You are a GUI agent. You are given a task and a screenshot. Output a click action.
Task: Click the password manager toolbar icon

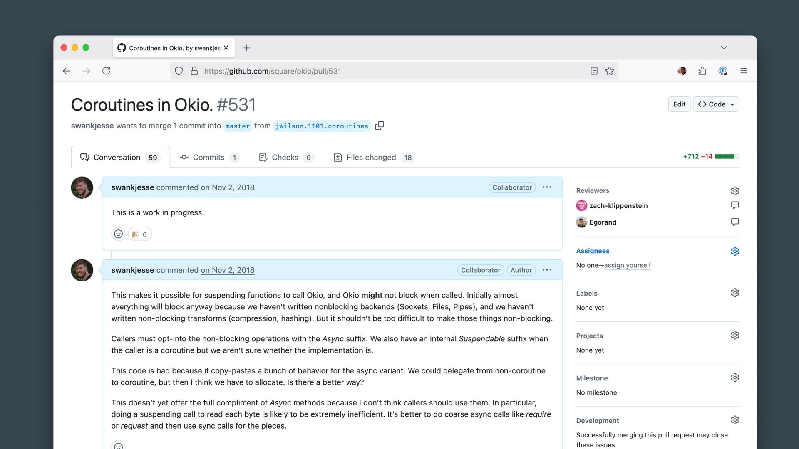pyautogui.click(x=723, y=71)
